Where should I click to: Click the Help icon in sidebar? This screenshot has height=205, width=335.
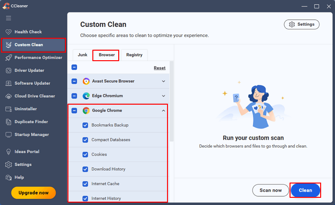9,177
